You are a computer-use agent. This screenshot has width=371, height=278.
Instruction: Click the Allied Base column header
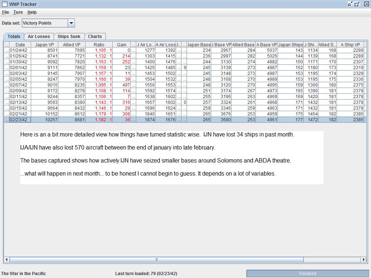click(243, 45)
